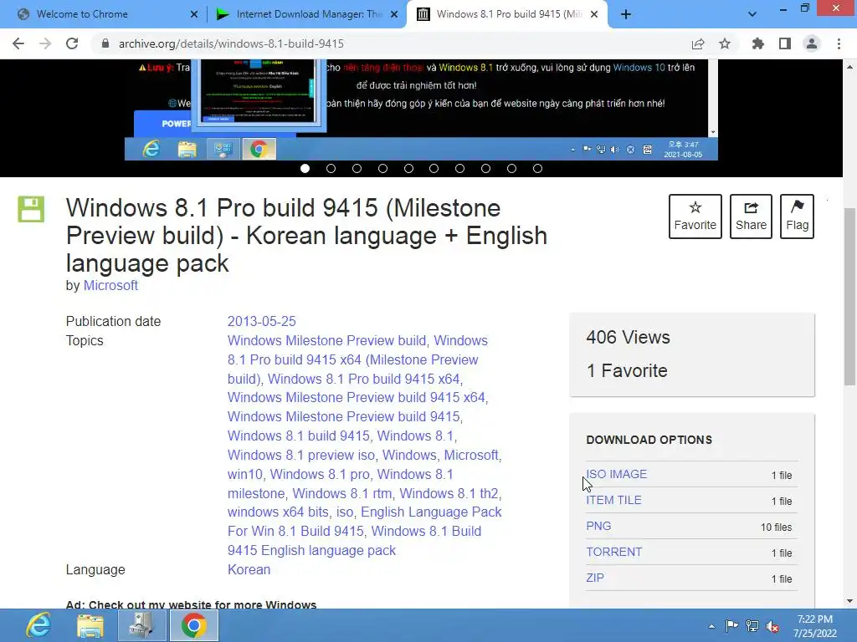The width and height of the screenshot is (857, 642).
Task: Click the scrollbar down arrow
Action: [849, 601]
